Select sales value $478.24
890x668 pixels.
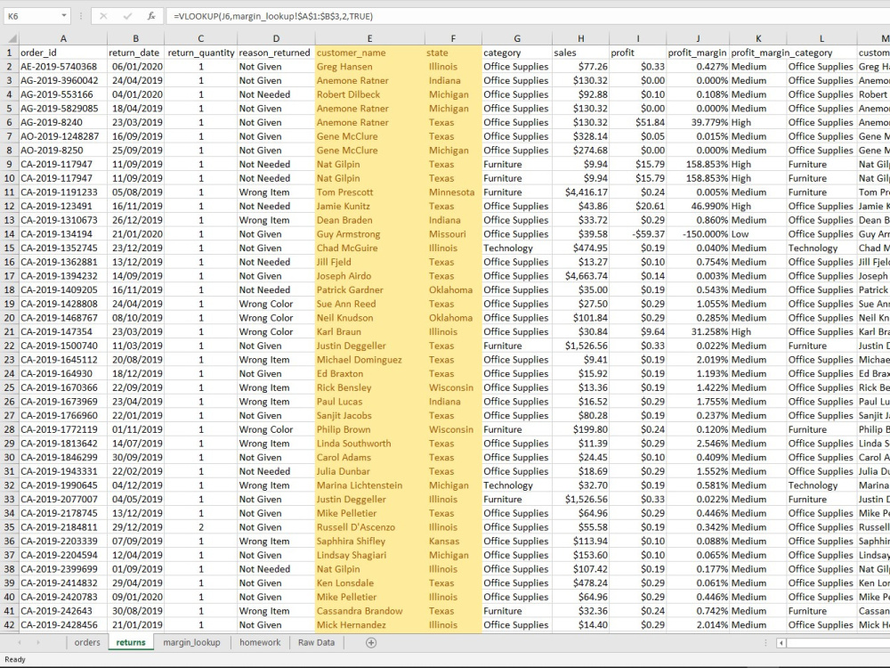(580, 582)
